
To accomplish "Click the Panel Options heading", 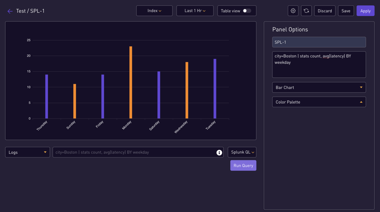I will point(290,29).
